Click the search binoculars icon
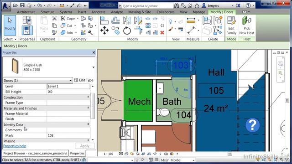This screenshot has width=292, height=164. coord(177,5)
